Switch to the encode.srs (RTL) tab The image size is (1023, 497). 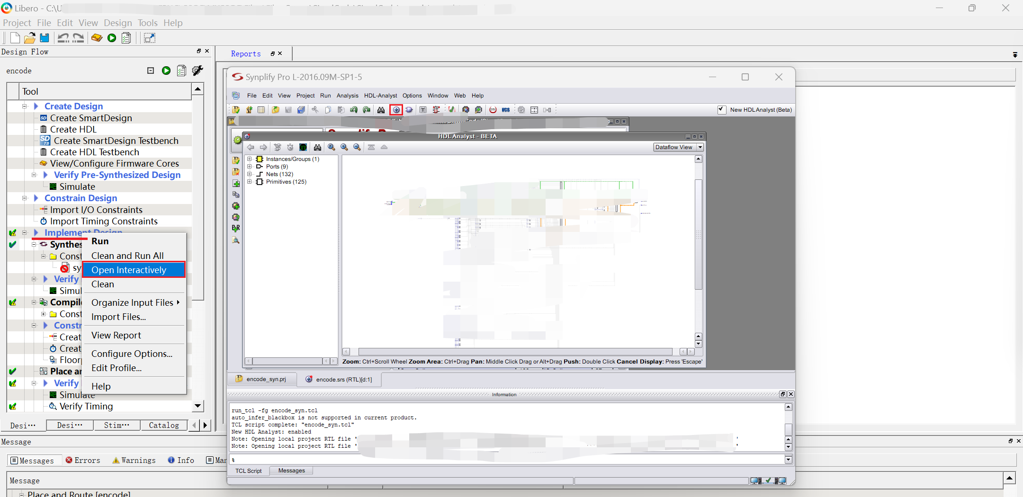click(x=339, y=379)
